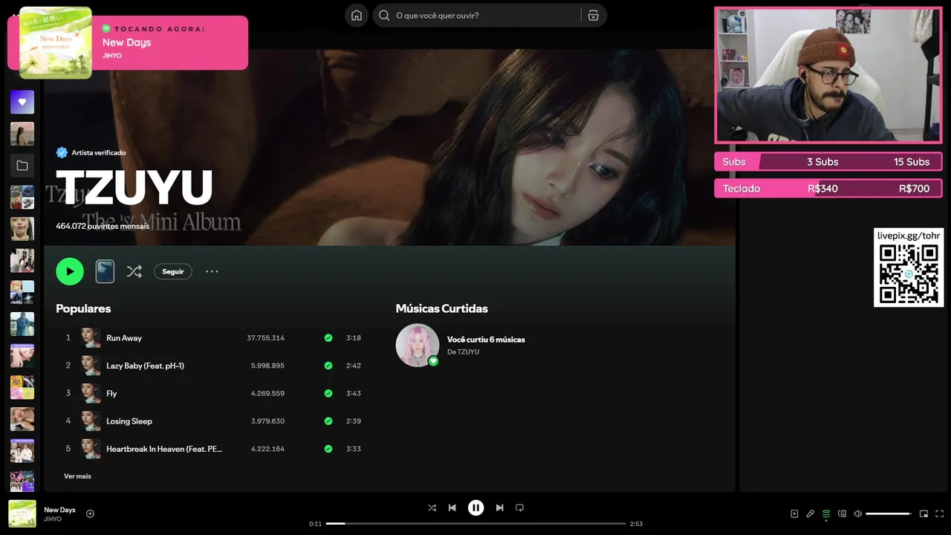Screen dimensions: 951x535
Task: Toggle repeat in the player bar
Action: coord(519,508)
